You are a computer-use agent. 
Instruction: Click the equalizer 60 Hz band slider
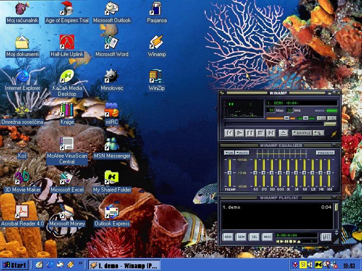tap(255, 173)
